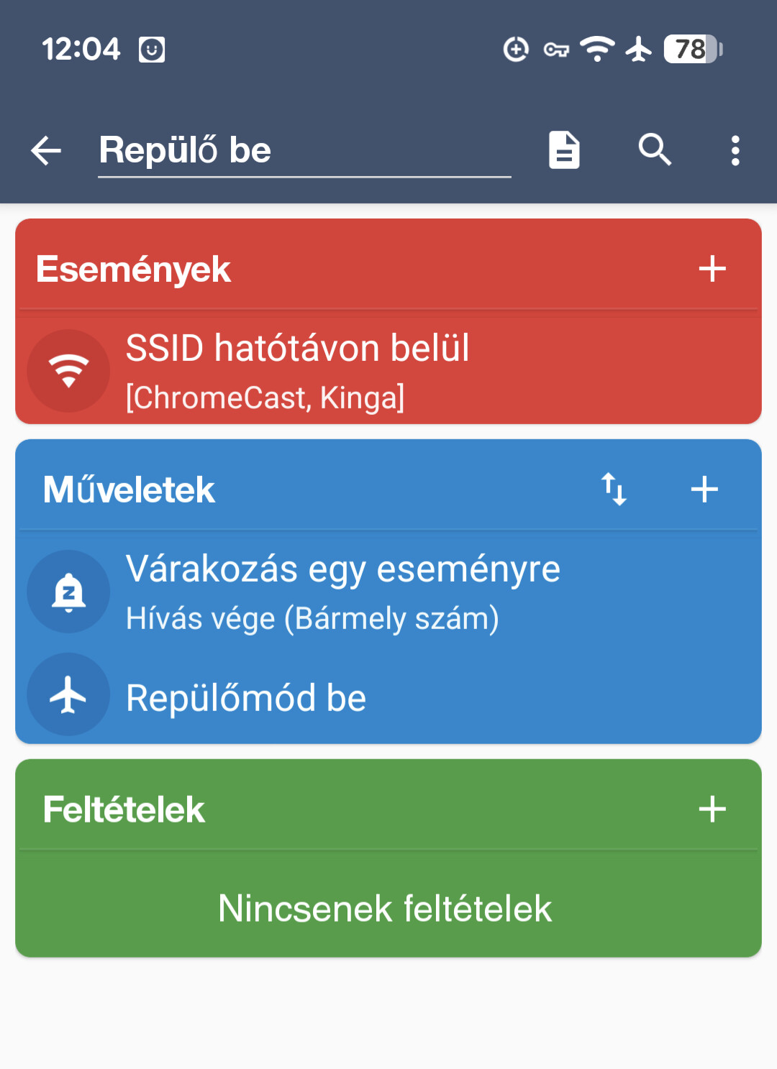Reorder actions with the Műveletek sort arrows
The width and height of the screenshot is (777, 1069).
click(614, 490)
